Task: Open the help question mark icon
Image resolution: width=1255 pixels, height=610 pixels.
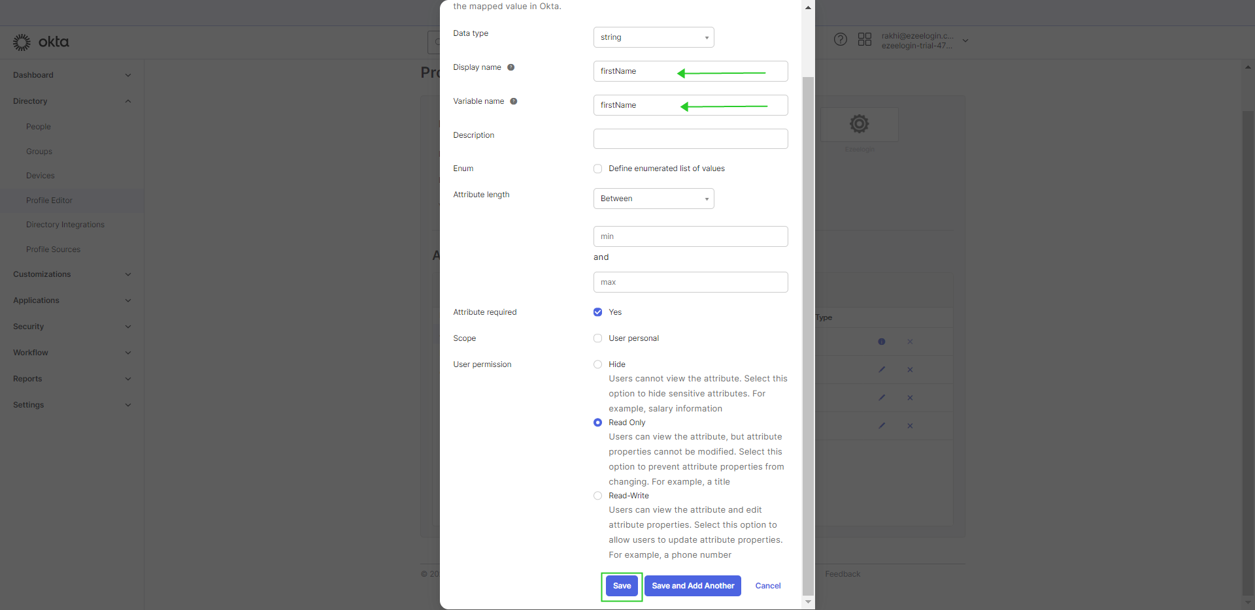Action: [x=841, y=39]
